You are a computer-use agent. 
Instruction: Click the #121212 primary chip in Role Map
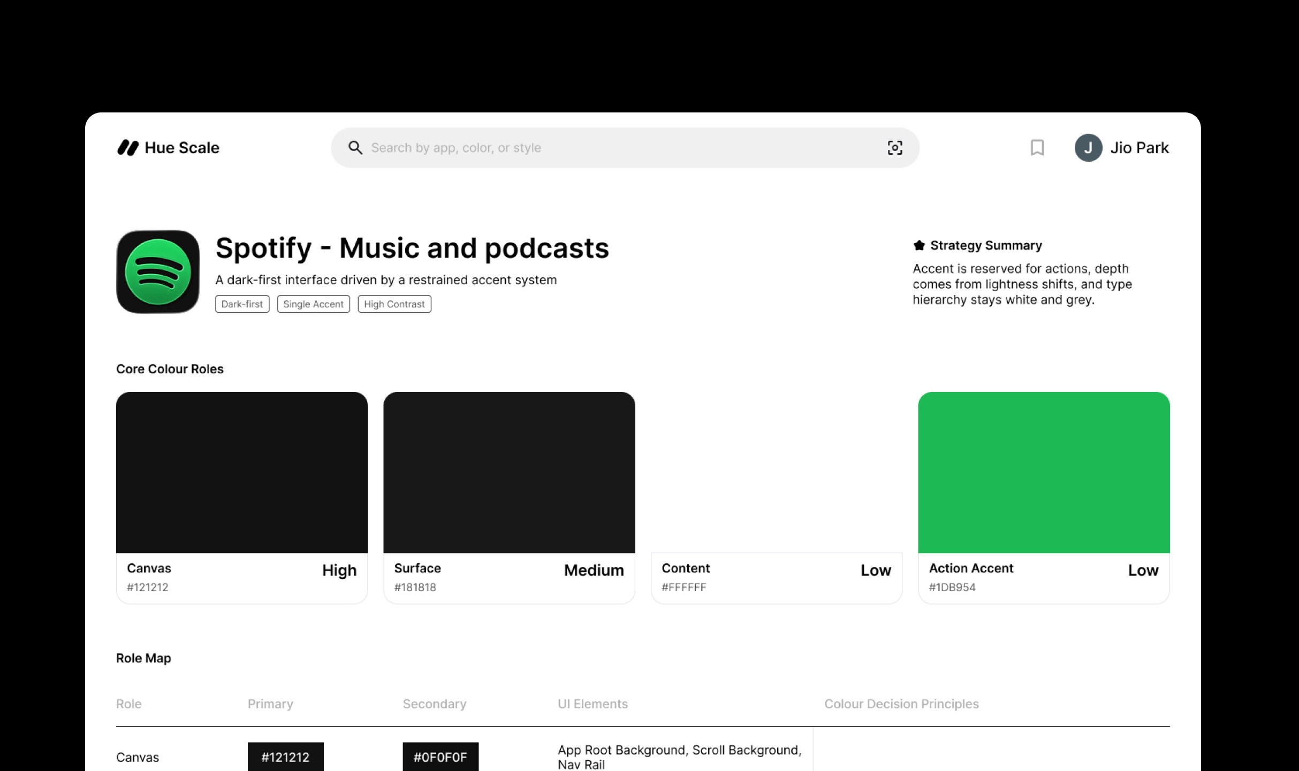[x=285, y=757]
